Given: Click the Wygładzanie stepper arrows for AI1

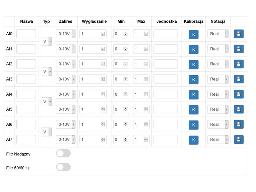Looking at the screenshot, I should click(x=103, y=49).
